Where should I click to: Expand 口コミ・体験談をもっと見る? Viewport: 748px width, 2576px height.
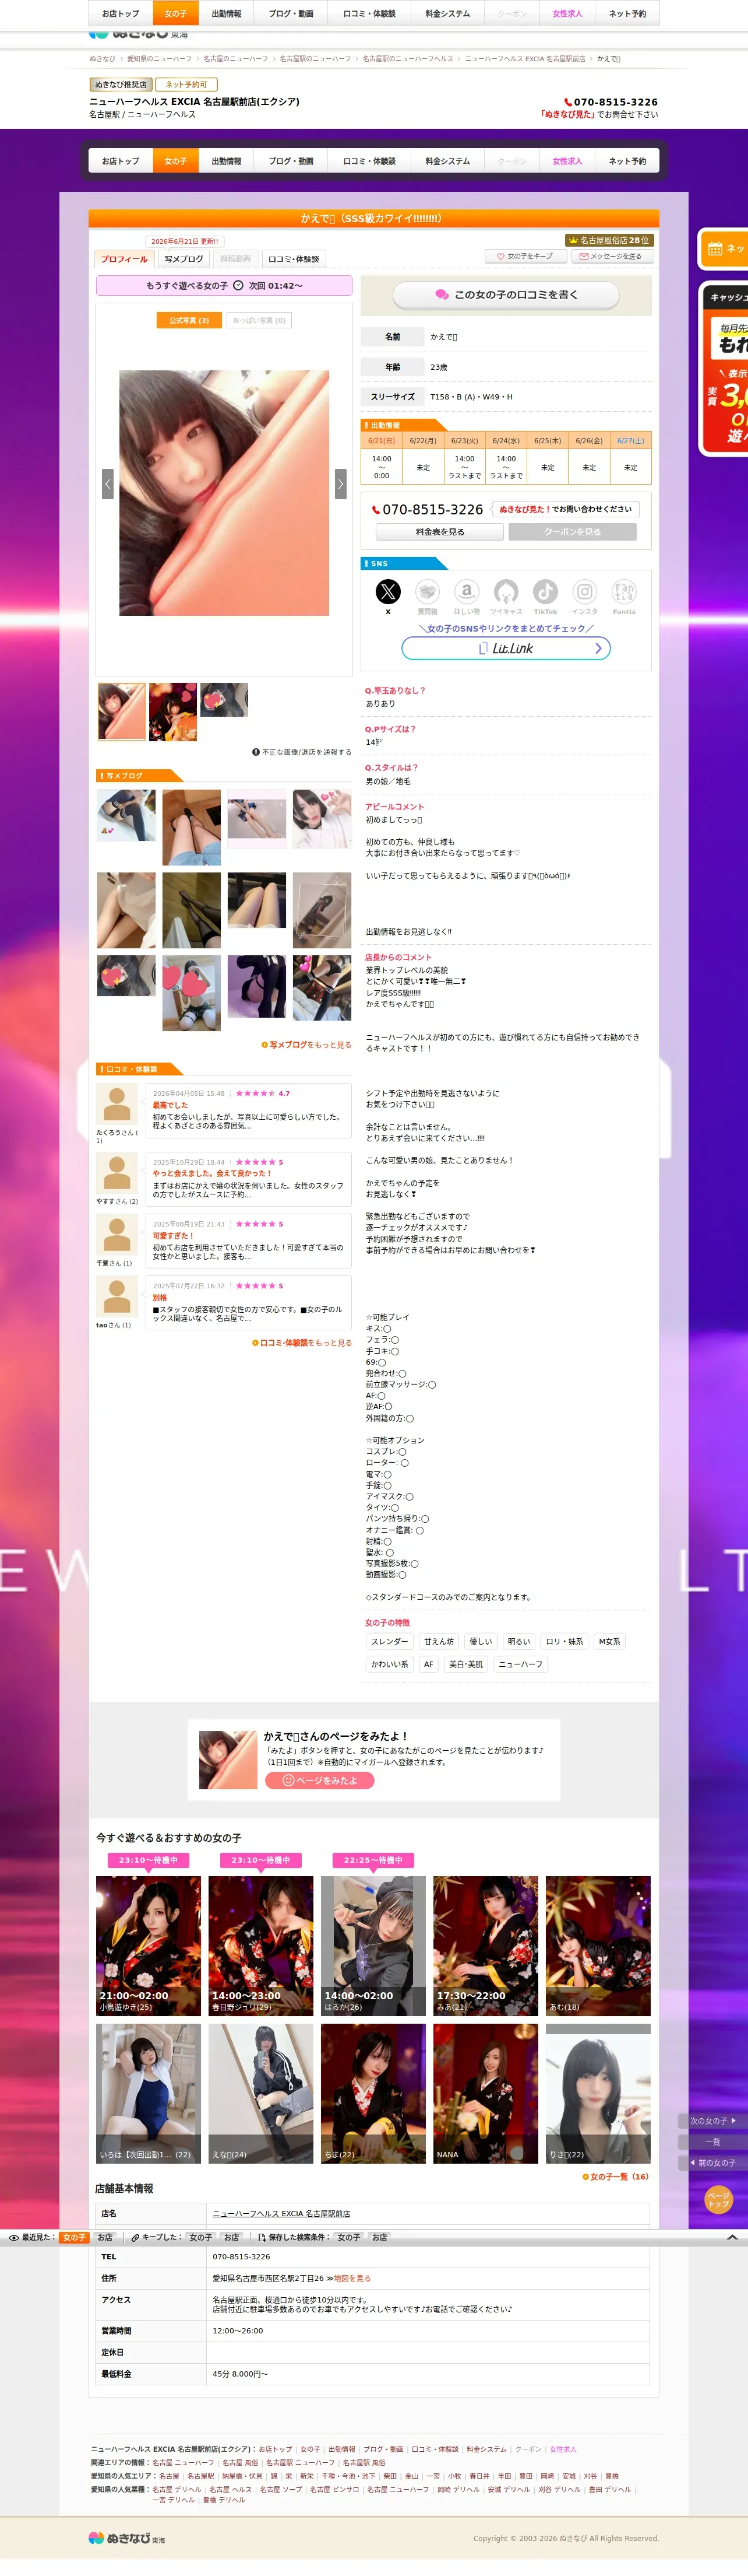coord(302,1343)
